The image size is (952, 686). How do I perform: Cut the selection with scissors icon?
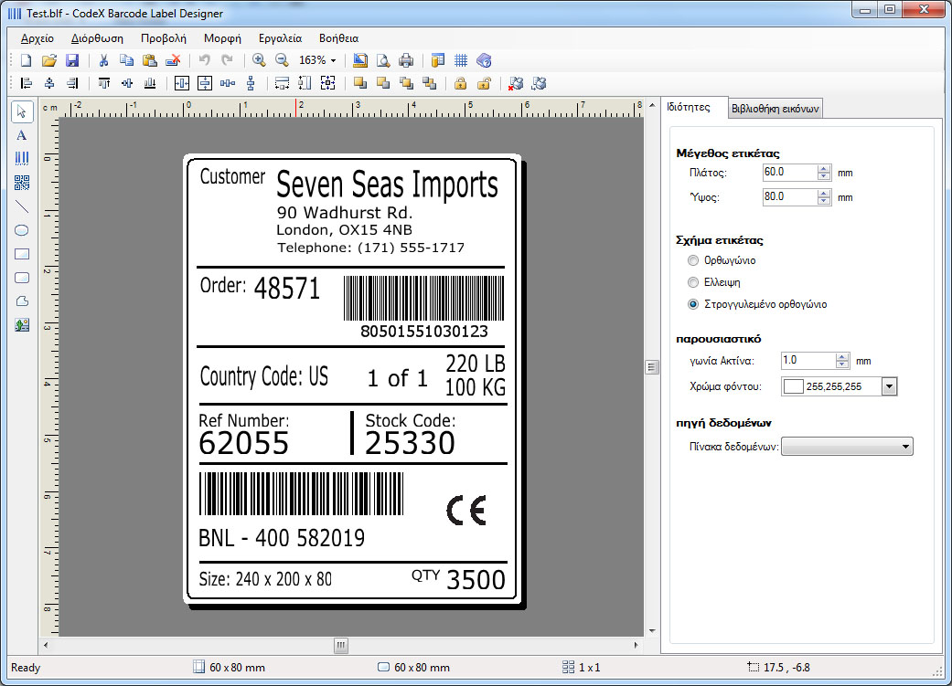[x=103, y=60]
